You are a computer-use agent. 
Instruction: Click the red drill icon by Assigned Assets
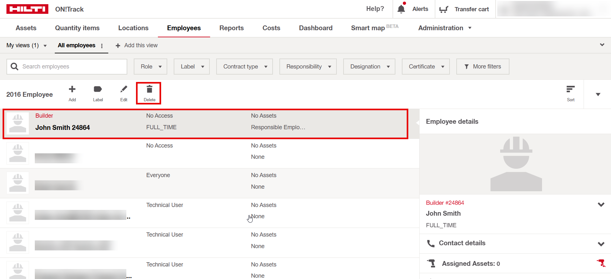tap(601, 263)
